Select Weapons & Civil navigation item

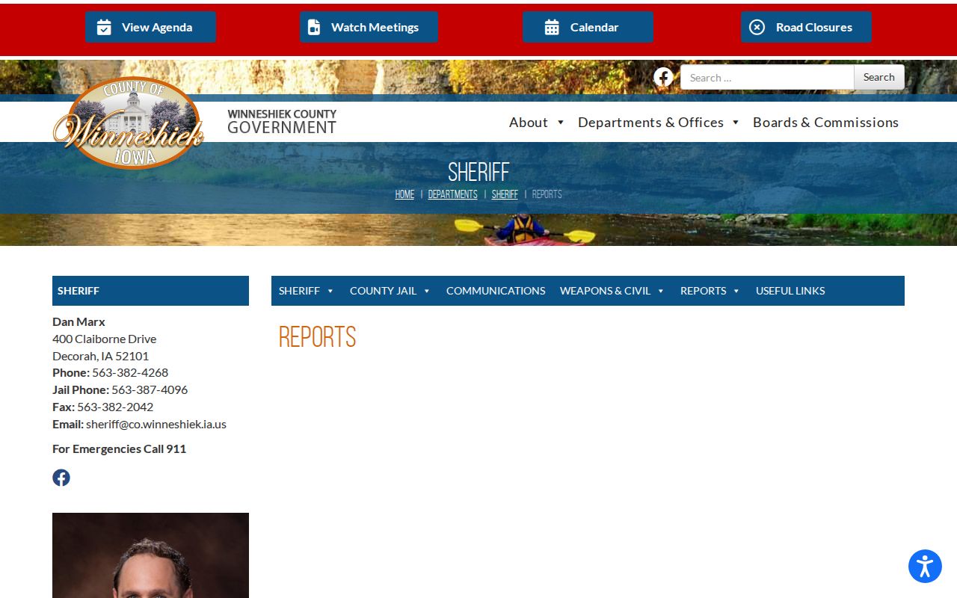point(605,291)
